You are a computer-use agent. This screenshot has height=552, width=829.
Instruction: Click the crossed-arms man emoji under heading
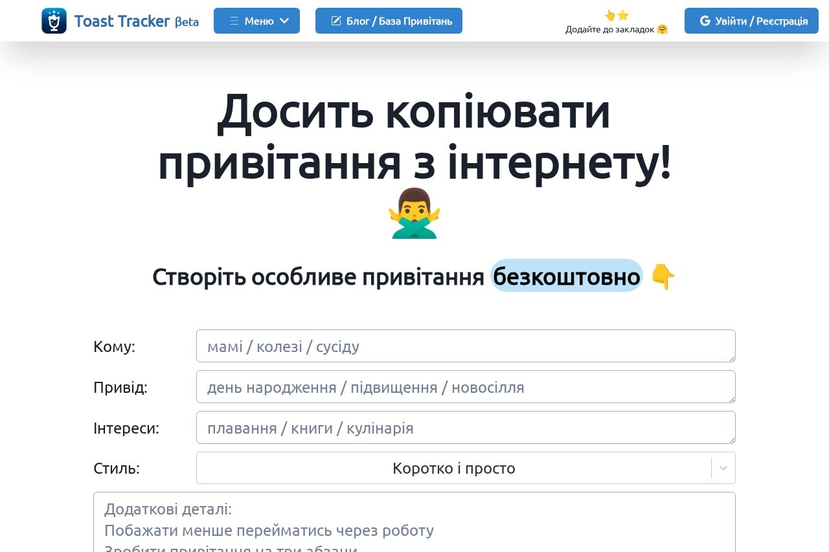(x=414, y=214)
